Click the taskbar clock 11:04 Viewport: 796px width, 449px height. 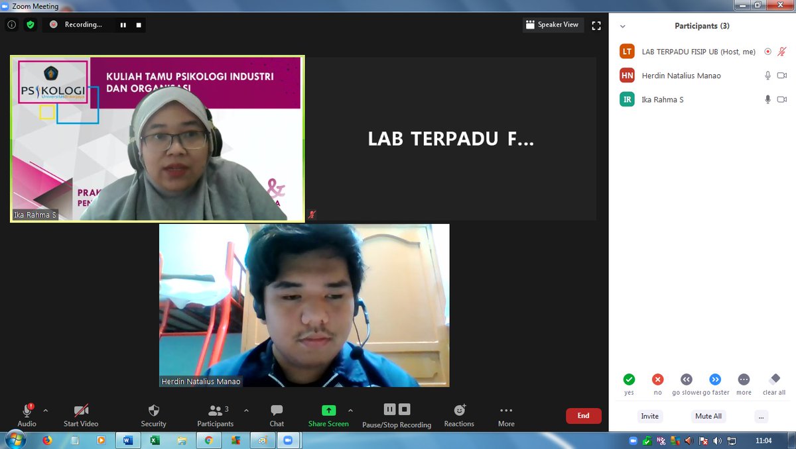point(763,440)
